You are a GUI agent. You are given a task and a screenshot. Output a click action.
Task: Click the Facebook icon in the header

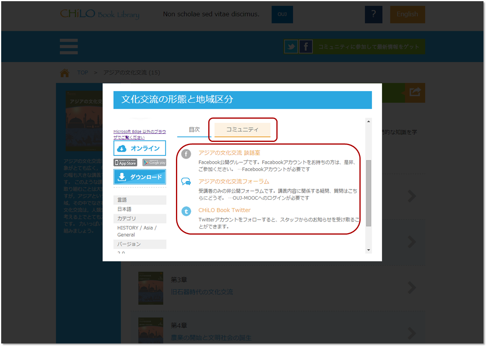(306, 46)
